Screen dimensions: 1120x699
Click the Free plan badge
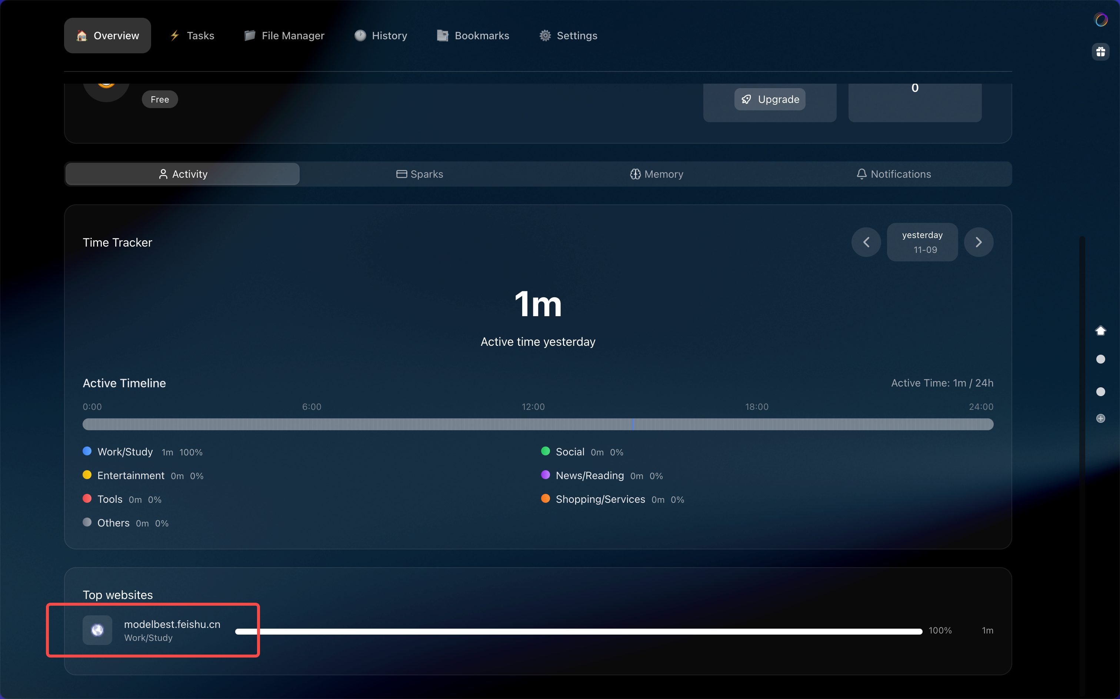tap(160, 99)
